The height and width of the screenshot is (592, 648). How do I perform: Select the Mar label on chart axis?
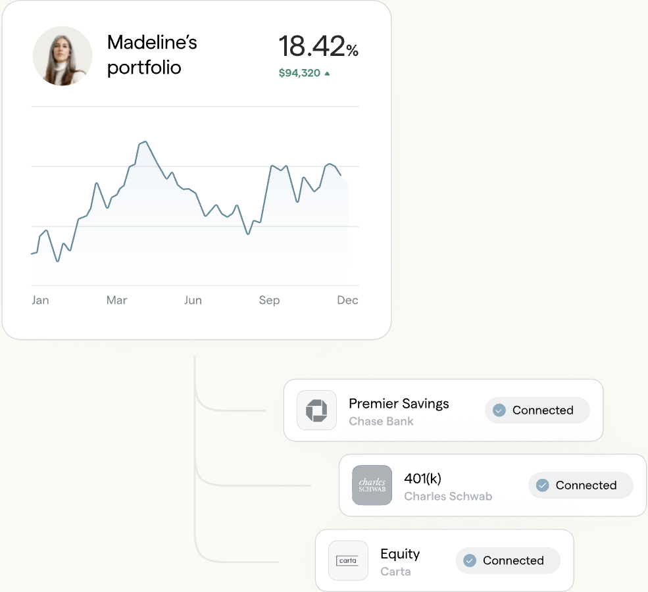pos(116,301)
